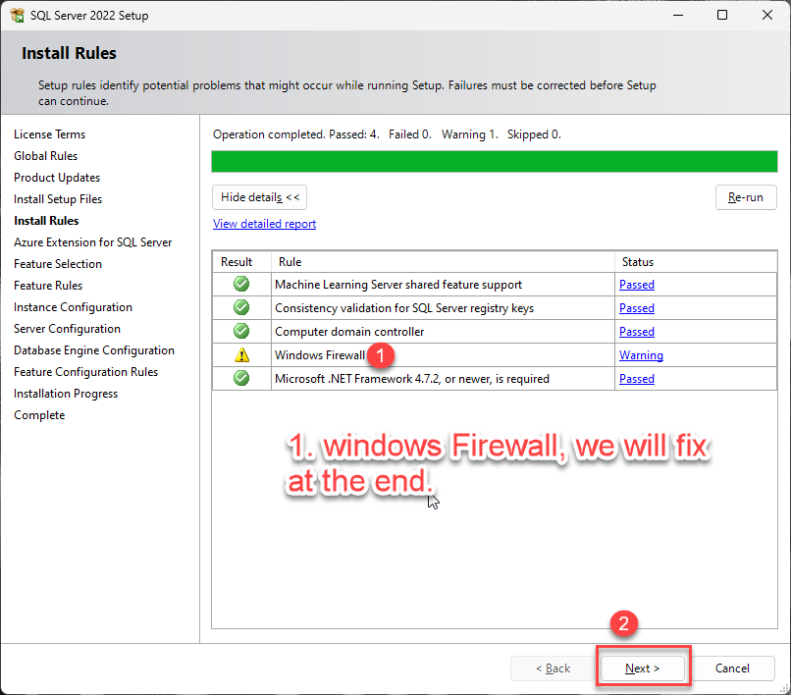Click the Windows Firewall warning triangle icon
791x695 pixels.
point(241,355)
